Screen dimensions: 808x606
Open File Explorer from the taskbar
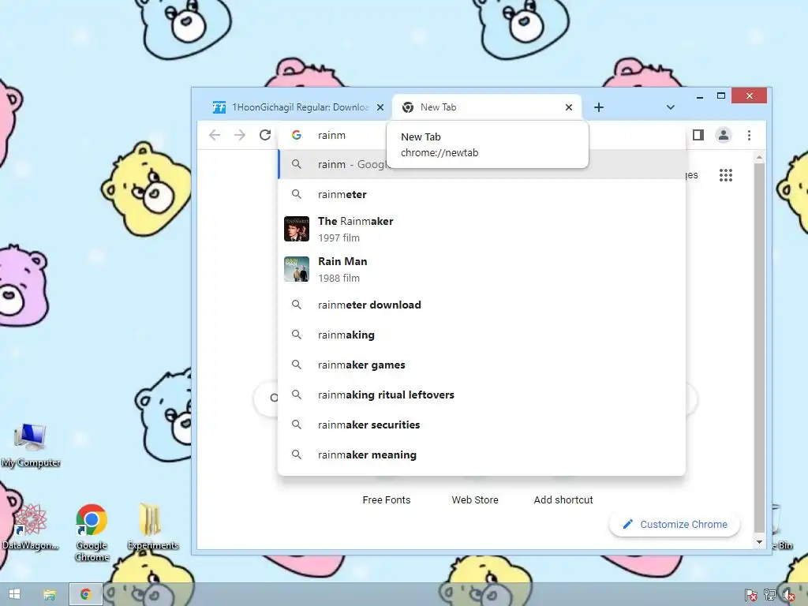coord(50,595)
